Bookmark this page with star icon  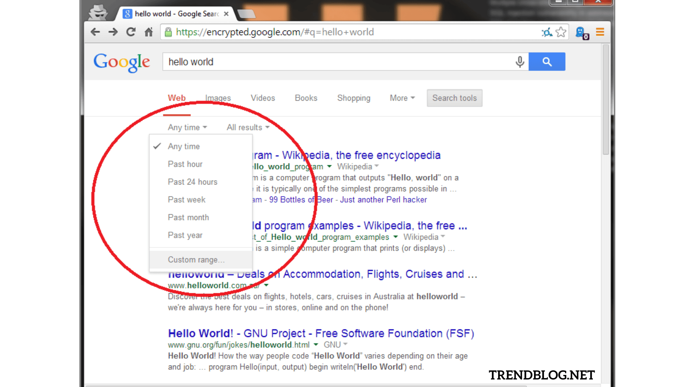(561, 32)
